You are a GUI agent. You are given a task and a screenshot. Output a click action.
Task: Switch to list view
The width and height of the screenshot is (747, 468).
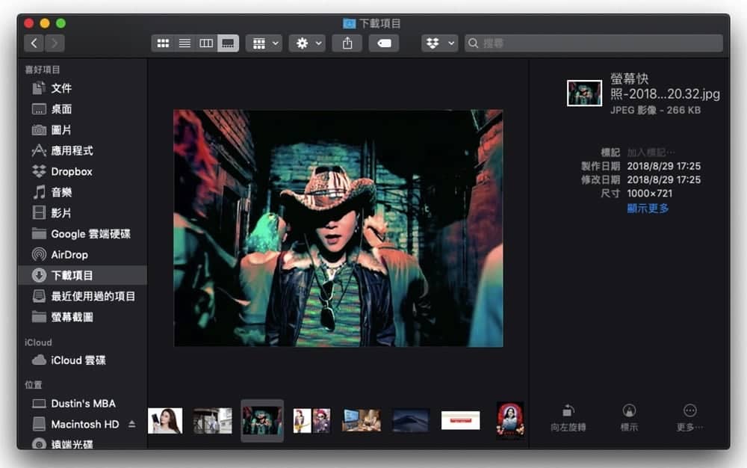coord(185,43)
